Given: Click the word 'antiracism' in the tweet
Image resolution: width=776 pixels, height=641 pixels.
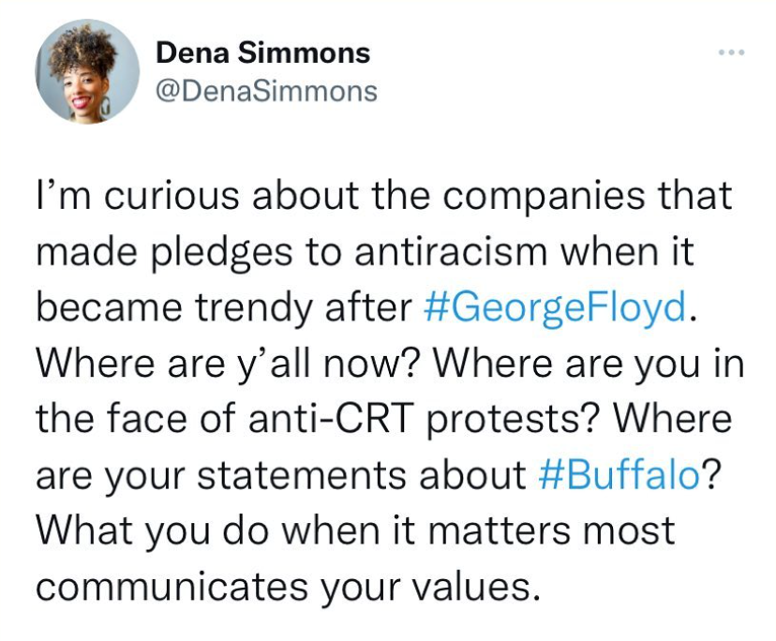Looking at the screenshot, I should [451, 251].
